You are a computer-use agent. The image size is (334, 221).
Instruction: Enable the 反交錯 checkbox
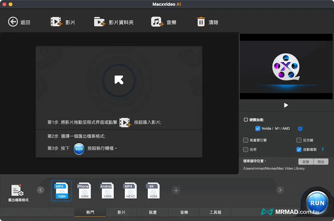[x=299, y=140]
